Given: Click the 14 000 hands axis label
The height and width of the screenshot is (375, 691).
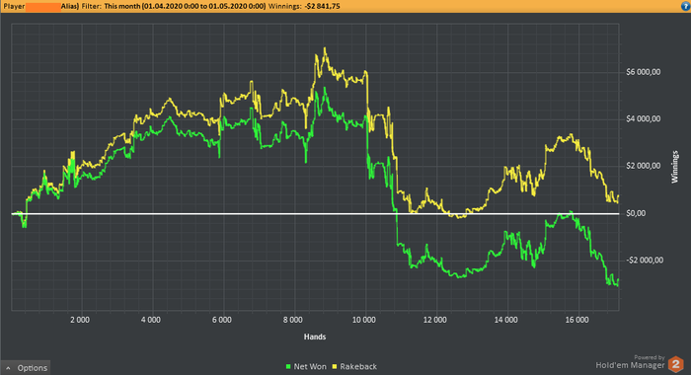Looking at the screenshot, I should point(505,320).
